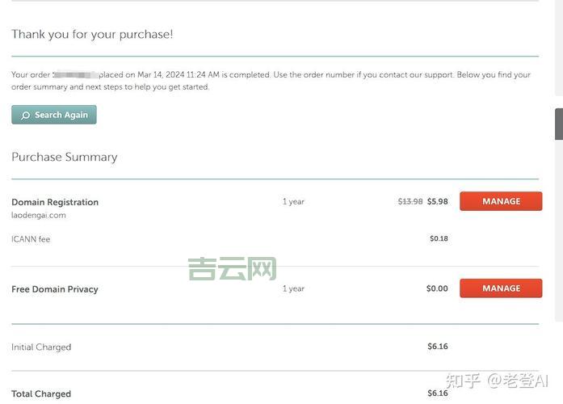Select the laodengai.com domain name
The width and height of the screenshot is (563, 404).
[x=39, y=216]
